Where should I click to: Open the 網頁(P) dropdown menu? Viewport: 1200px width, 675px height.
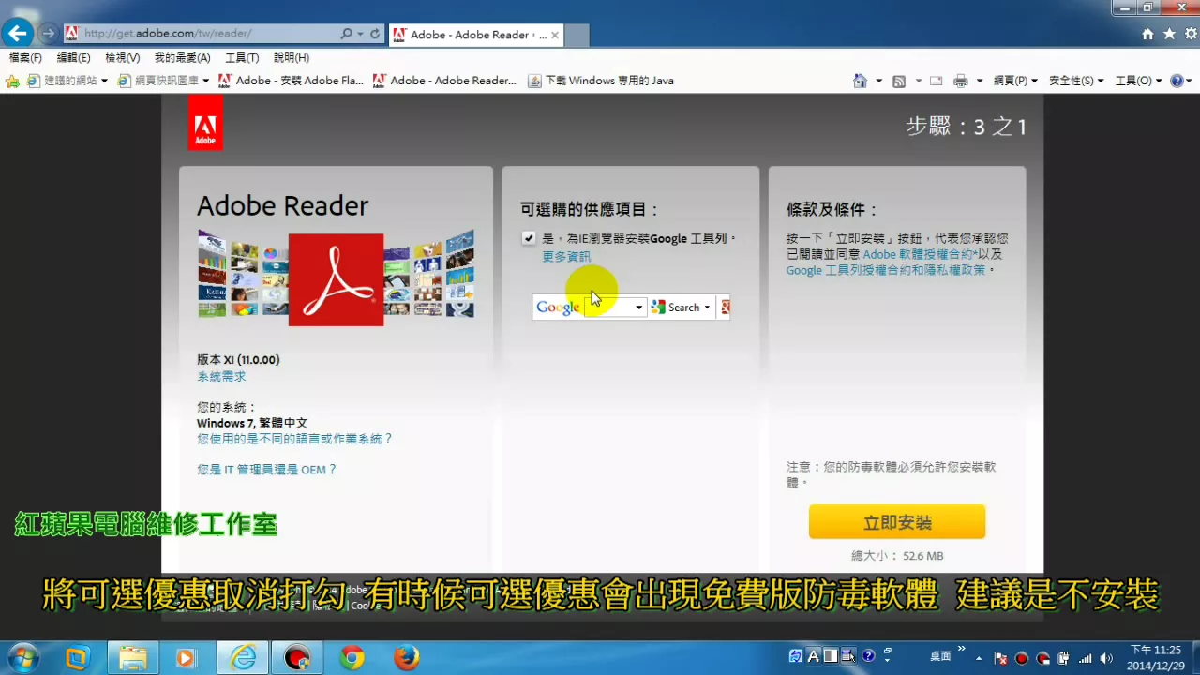pyautogui.click(x=1015, y=81)
